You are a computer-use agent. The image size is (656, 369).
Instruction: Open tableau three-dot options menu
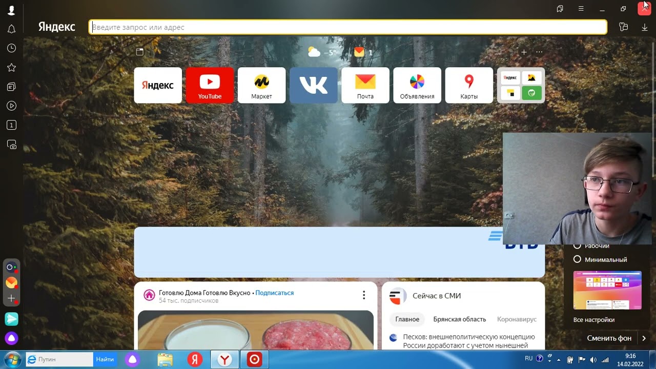pos(539,52)
